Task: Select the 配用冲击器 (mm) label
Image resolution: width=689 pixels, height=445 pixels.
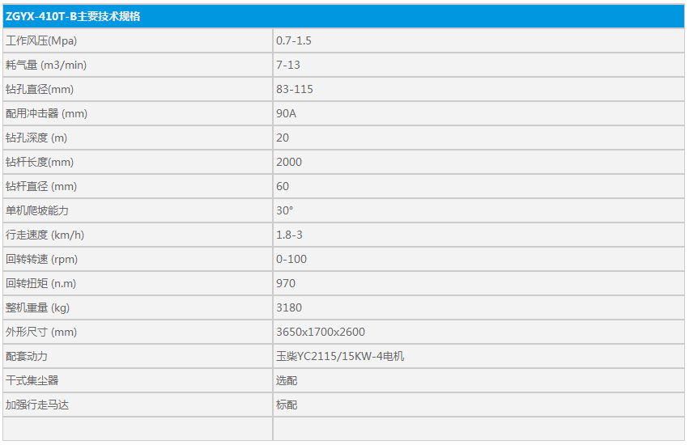Action: pos(47,113)
